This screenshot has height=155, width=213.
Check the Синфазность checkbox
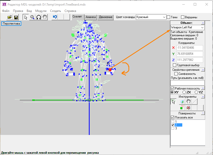(x=176, y=74)
